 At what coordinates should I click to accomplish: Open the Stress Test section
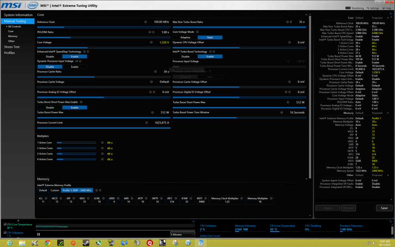[x=12, y=47]
